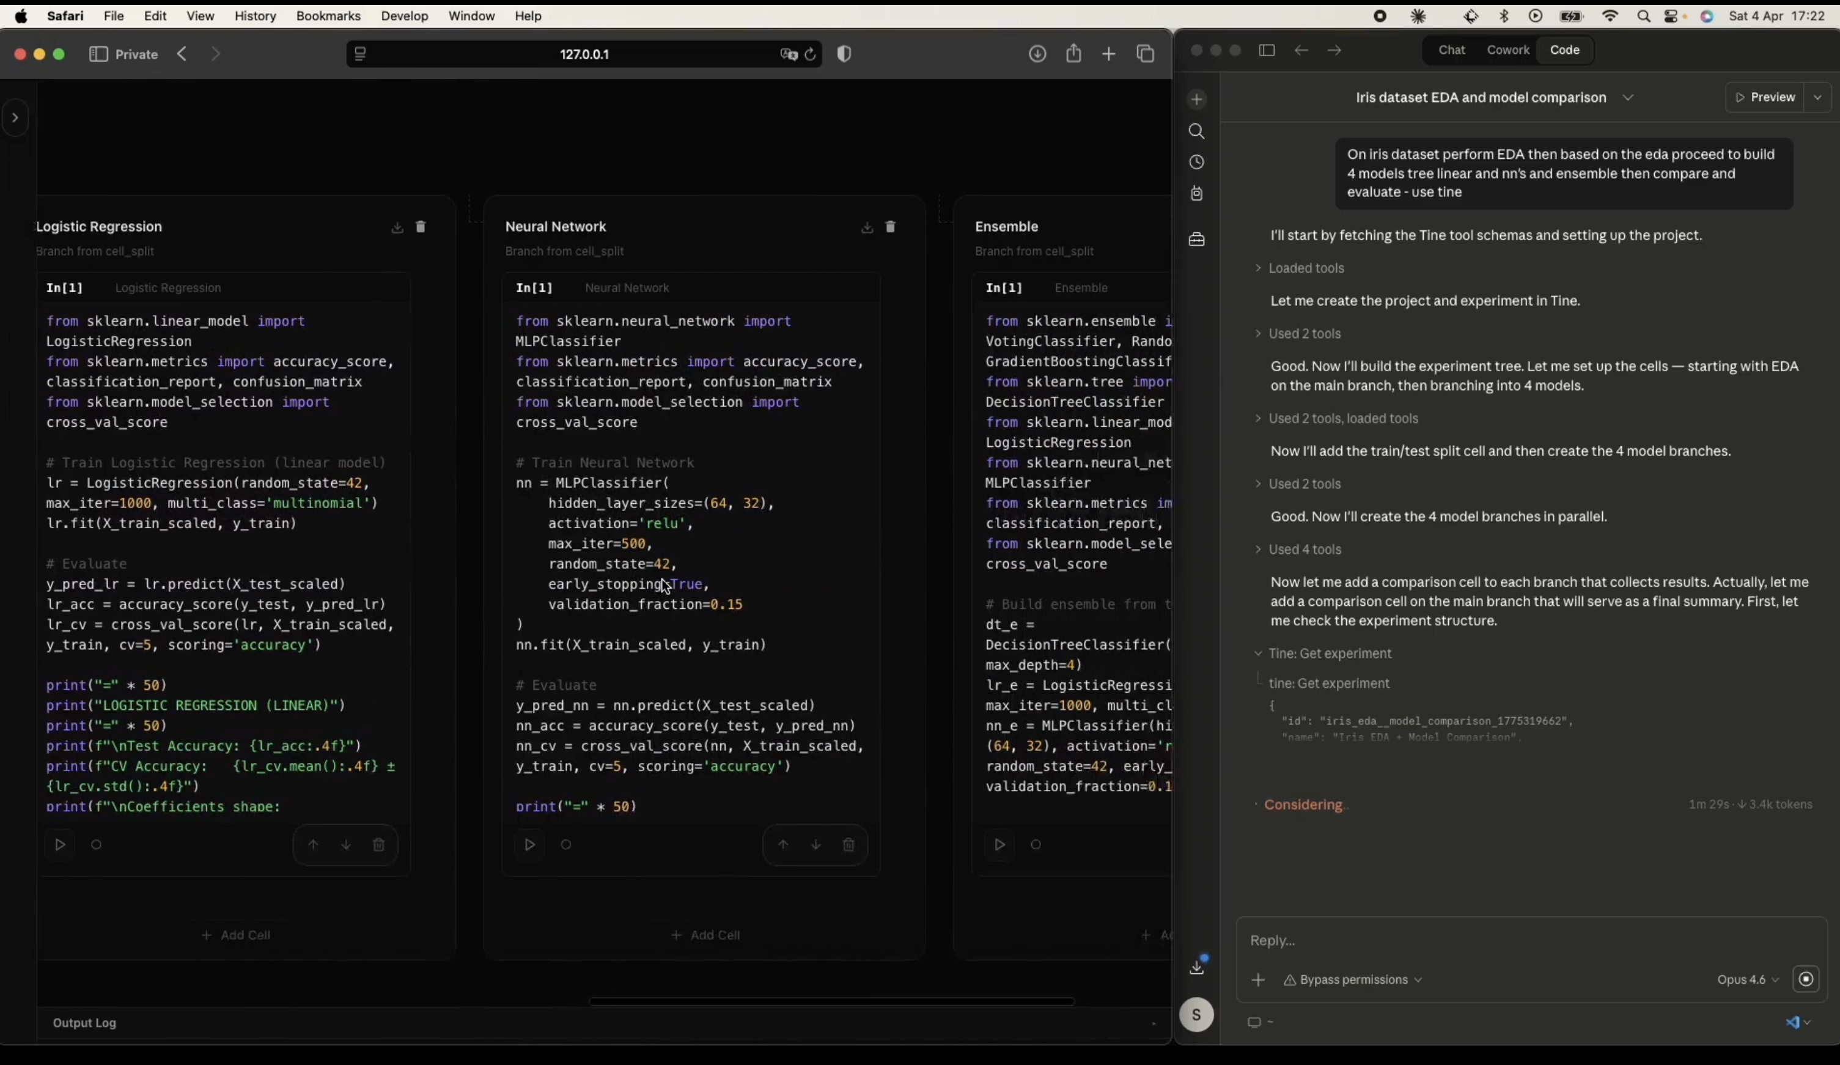The image size is (1840, 1065).
Task: Click the Preview button
Action: pos(1765,97)
